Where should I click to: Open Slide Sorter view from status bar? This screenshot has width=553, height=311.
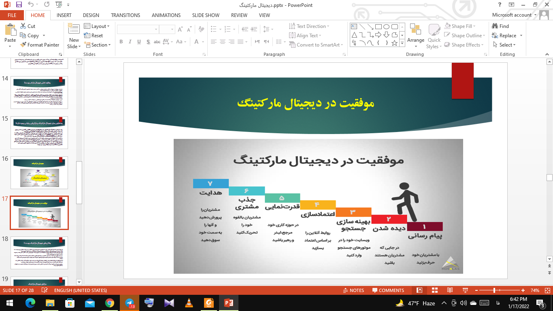tap(435, 290)
